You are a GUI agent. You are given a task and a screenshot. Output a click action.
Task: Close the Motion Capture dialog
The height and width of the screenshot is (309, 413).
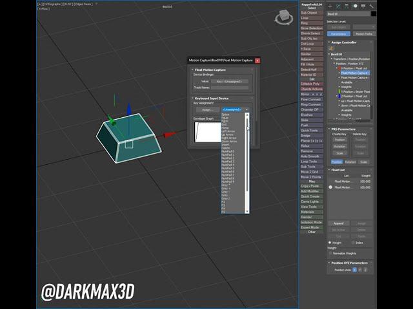257,61
